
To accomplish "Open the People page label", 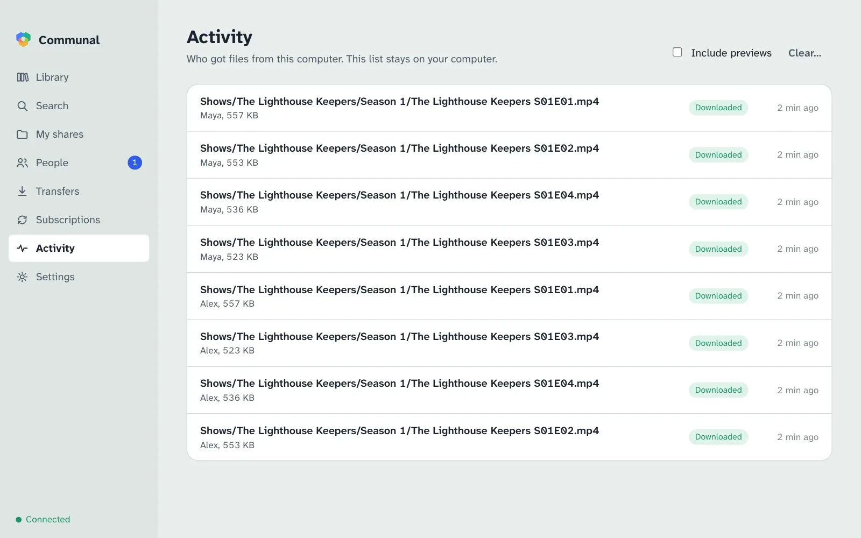I will coord(52,163).
